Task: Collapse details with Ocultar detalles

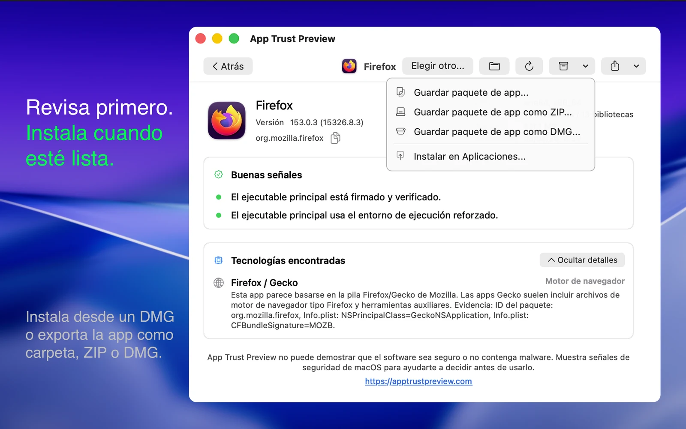Action: tap(582, 260)
